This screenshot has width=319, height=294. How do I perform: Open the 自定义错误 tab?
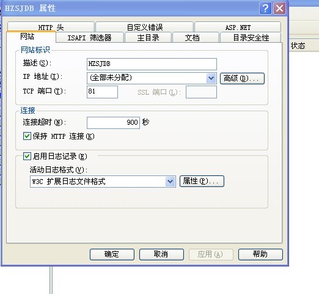145,27
